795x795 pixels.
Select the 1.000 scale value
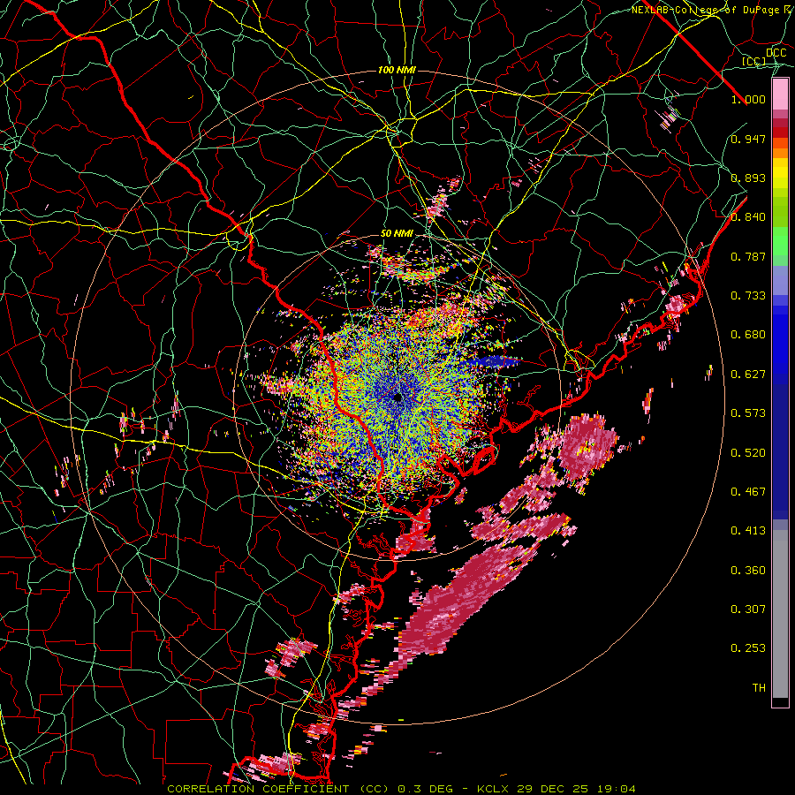pos(748,99)
